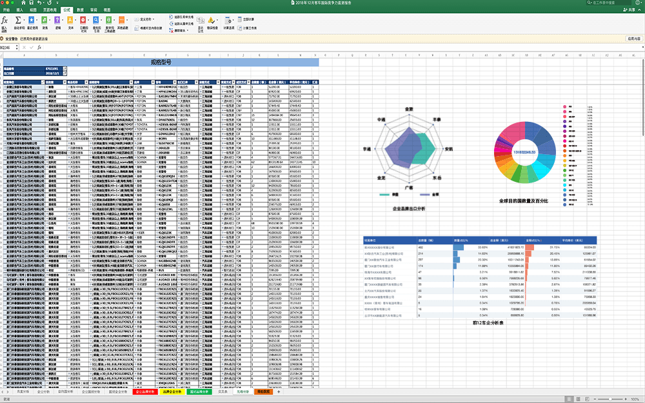Open the Financial functions icon
This screenshot has width=645, height=403.
tap(45, 21)
